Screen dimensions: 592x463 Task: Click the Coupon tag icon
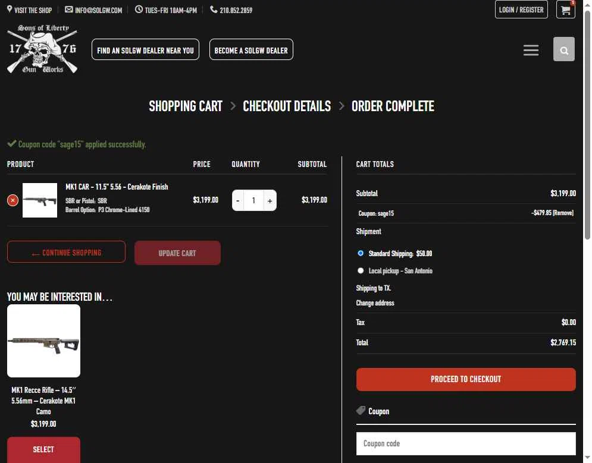(x=361, y=411)
